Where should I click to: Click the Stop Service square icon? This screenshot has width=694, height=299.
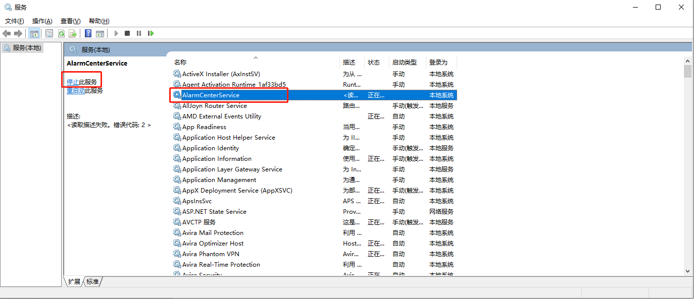click(127, 33)
